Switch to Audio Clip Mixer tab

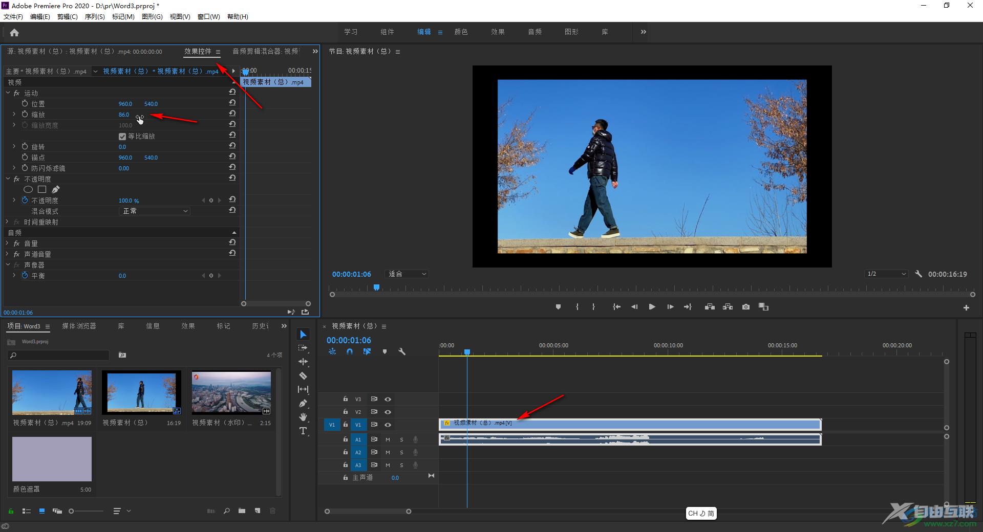[x=265, y=51]
